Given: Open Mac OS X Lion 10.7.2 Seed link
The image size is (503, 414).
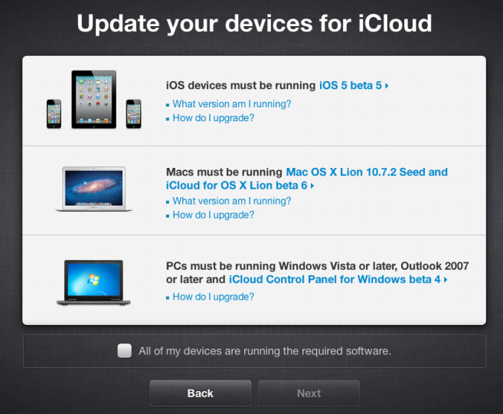Looking at the screenshot, I should point(367,172).
